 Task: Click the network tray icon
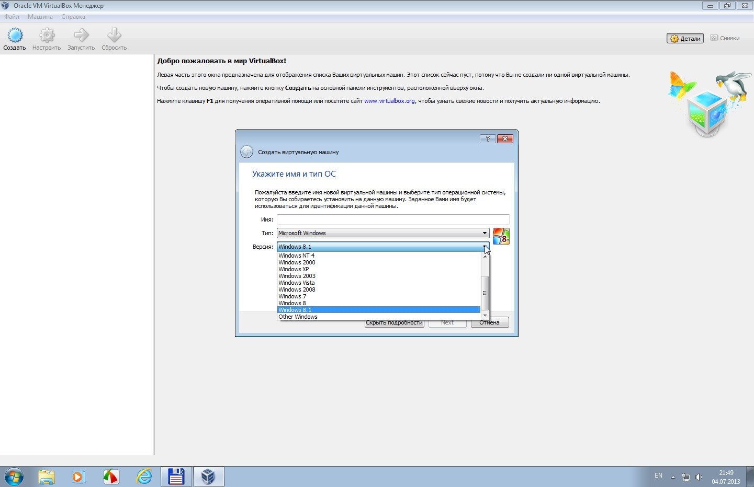pyautogui.click(x=686, y=477)
